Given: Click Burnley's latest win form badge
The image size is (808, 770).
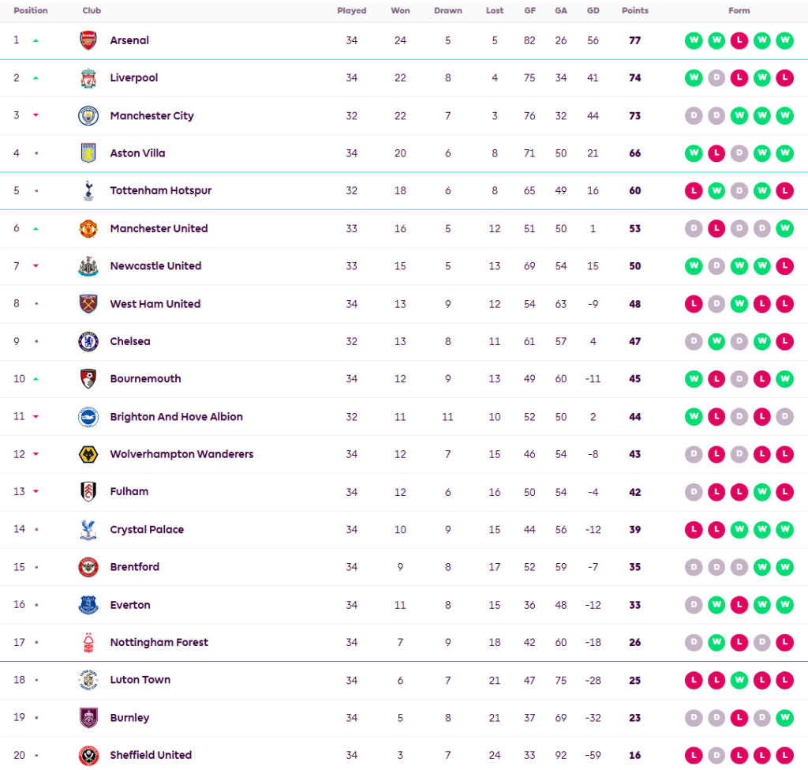Looking at the screenshot, I should pos(784,718).
